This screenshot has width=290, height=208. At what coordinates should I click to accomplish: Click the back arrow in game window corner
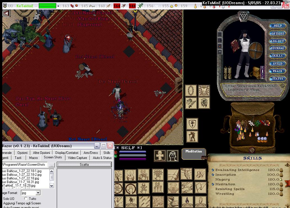(6, 13)
